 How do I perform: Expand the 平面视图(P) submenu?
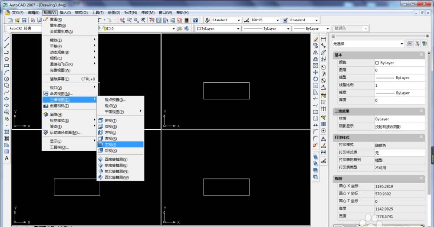(120, 112)
